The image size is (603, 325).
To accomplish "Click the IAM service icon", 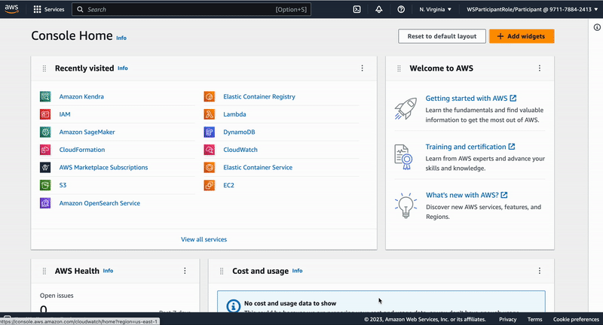I will point(45,114).
